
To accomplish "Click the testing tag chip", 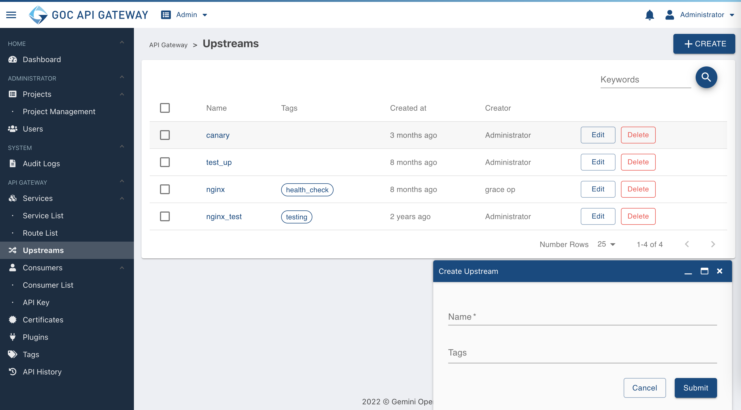I will click(x=296, y=217).
